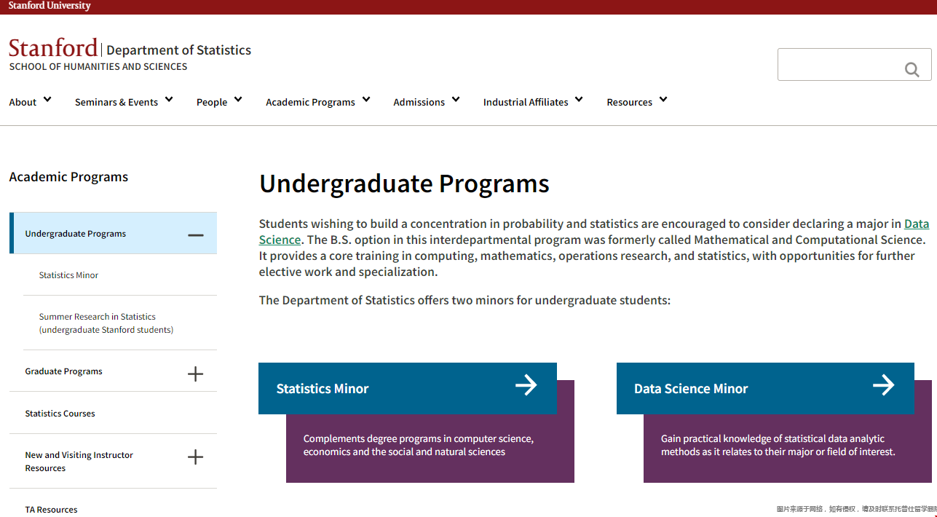The height and width of the screenshot is (517, 937).
Task: Expand the Seminars & Events menu chevron
Action: point(169,99)
